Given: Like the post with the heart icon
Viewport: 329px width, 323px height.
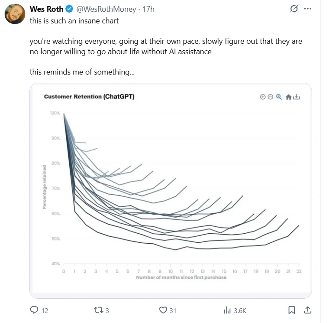Looking at the screenshot, I should coord(163,310).
